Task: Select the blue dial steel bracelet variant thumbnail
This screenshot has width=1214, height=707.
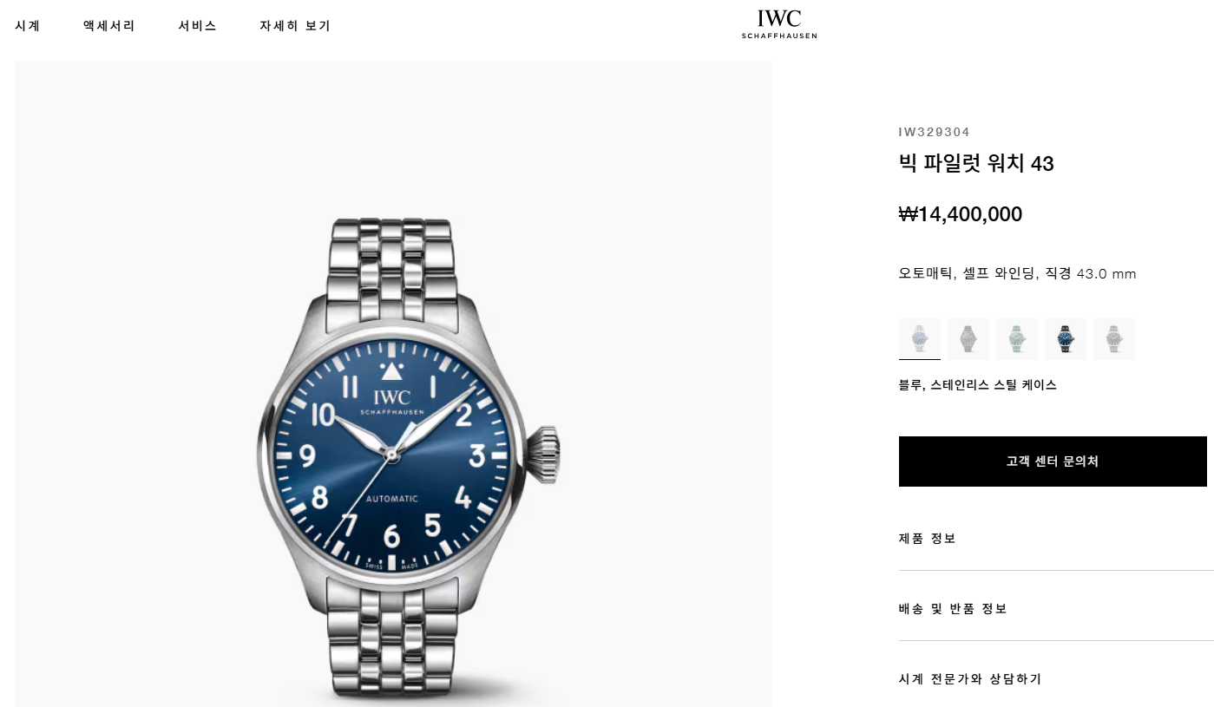Action: (920, 338)
